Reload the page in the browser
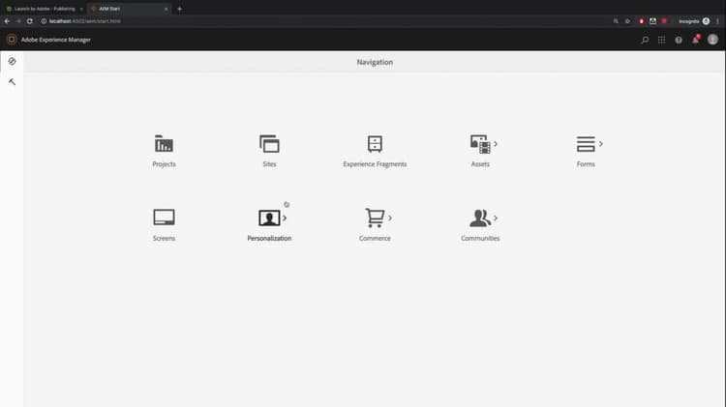 pos(30,21)
